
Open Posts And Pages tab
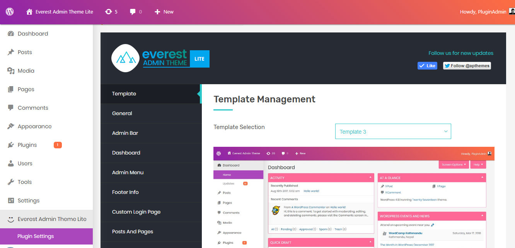pyautogui.click(x=151, y=232)
